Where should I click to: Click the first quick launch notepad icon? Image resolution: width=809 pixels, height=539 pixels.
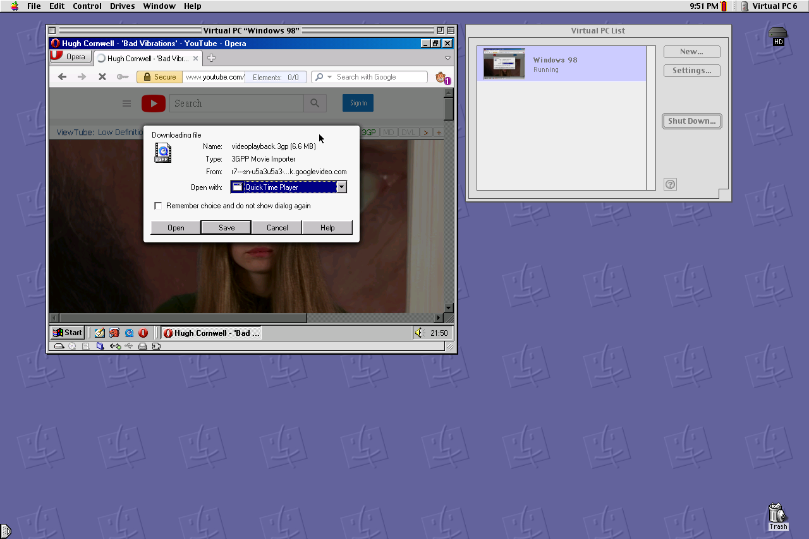tap(99, 333)
